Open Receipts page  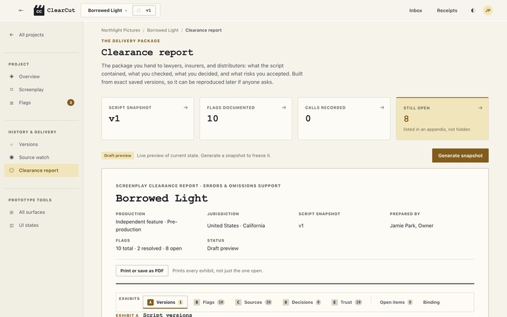click(x=447, y=10)
